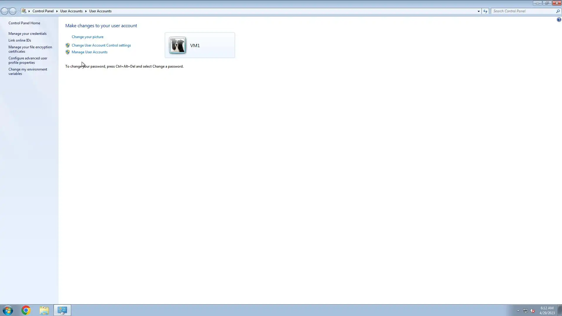Open Change User Account Control settings
Viewport: 562px width, 316px height.
[101, 45]
